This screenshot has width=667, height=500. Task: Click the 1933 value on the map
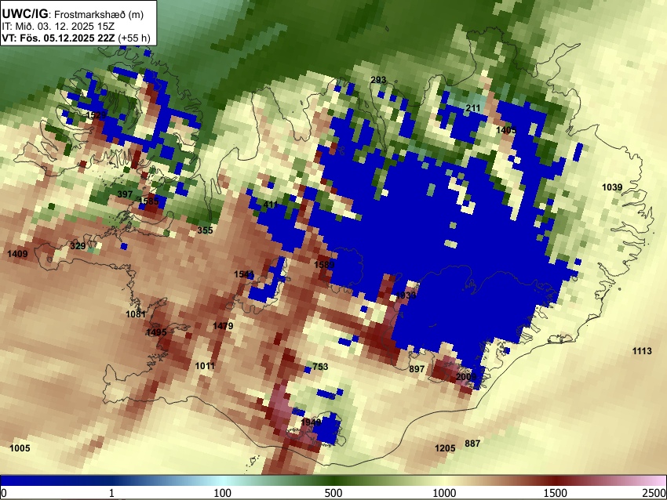pos(406,295)
